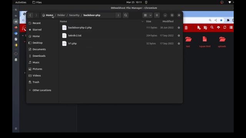246x138 pixels.
Task: Open Recent in the Files sidebar
Action: tap(42, 23)
